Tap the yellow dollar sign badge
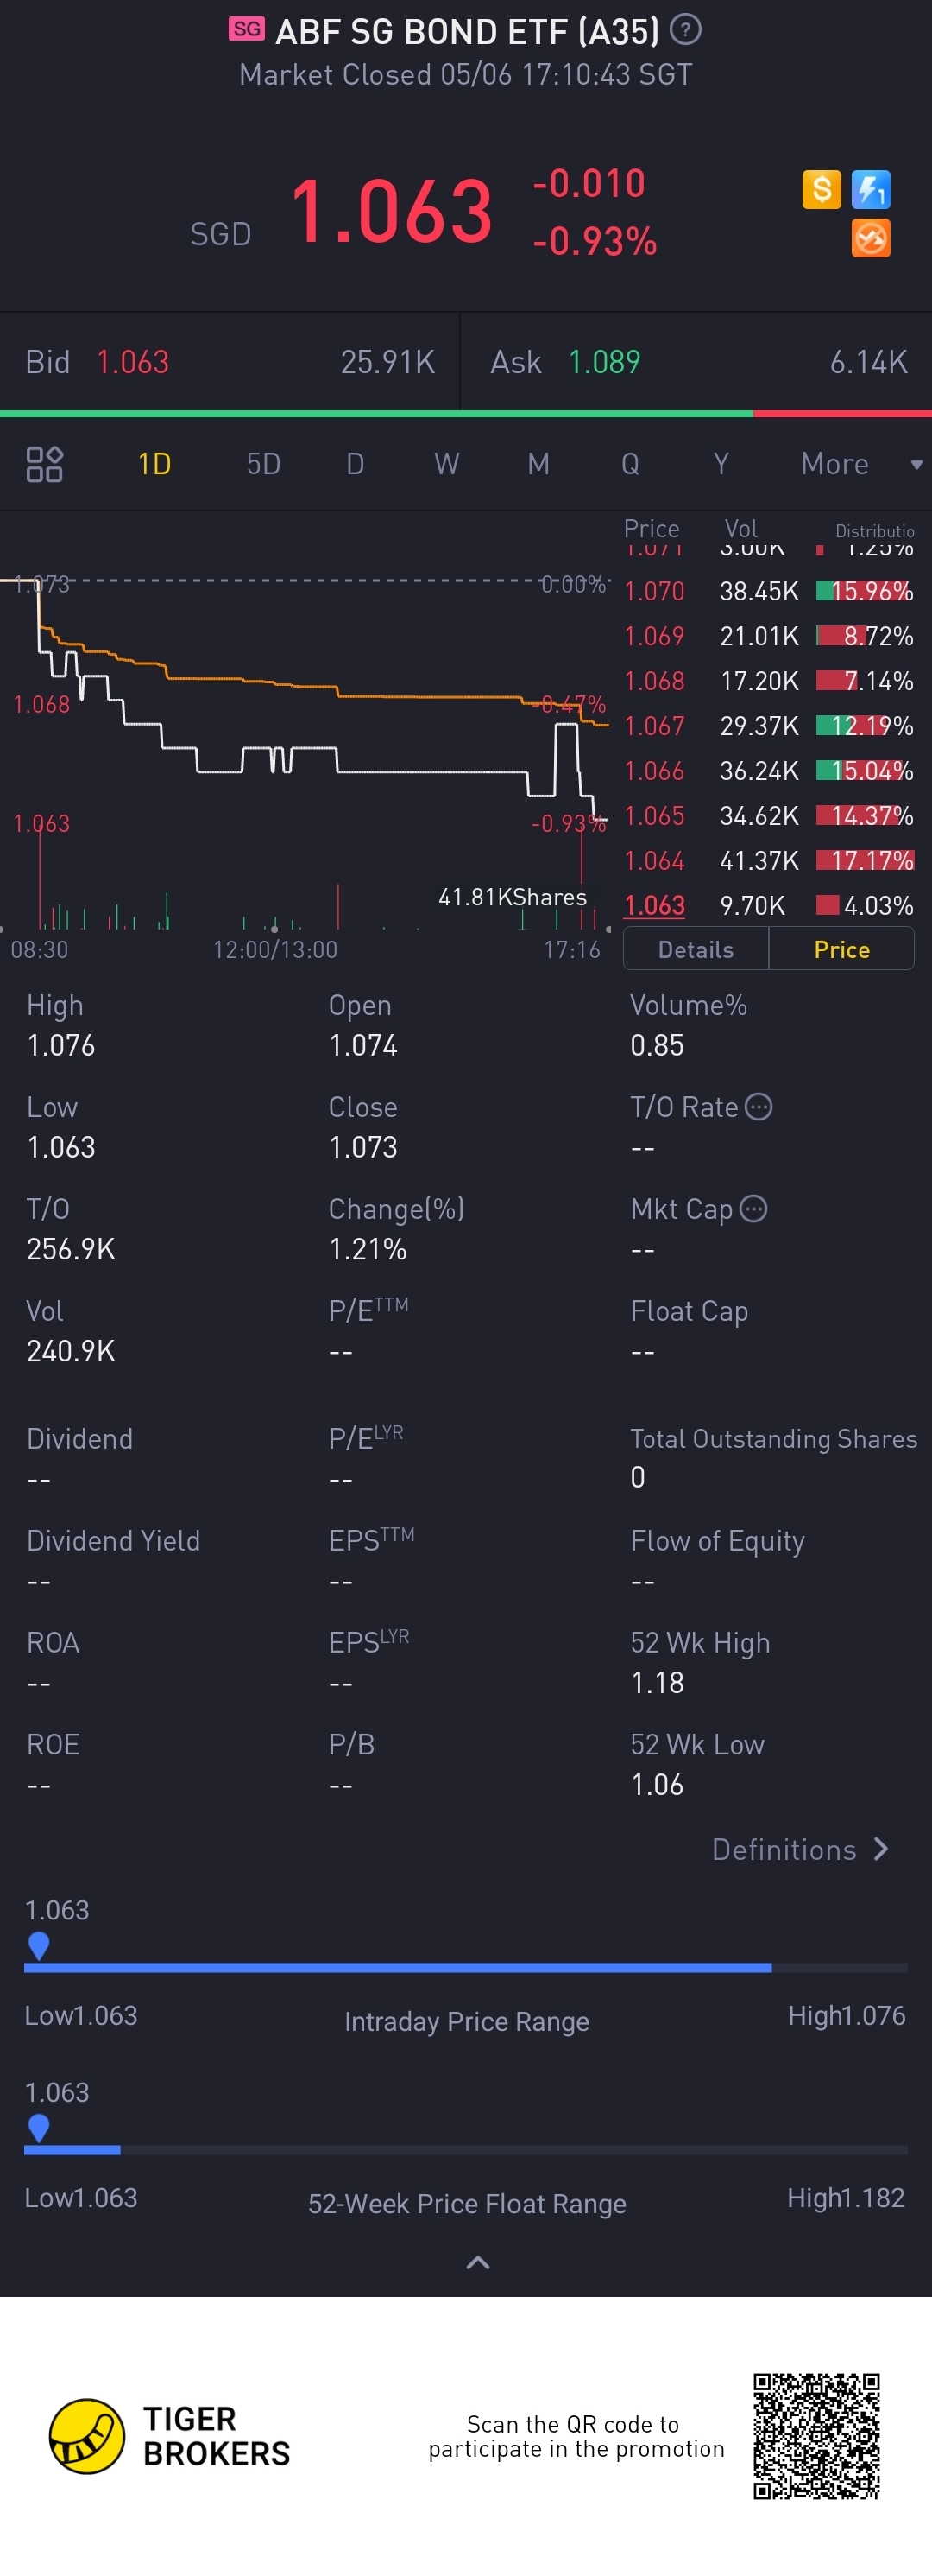 click(822, 189)
